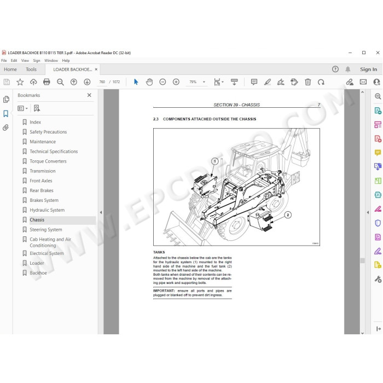
Task: Go to previous page arrow
Action: click(x=73, y=82)
